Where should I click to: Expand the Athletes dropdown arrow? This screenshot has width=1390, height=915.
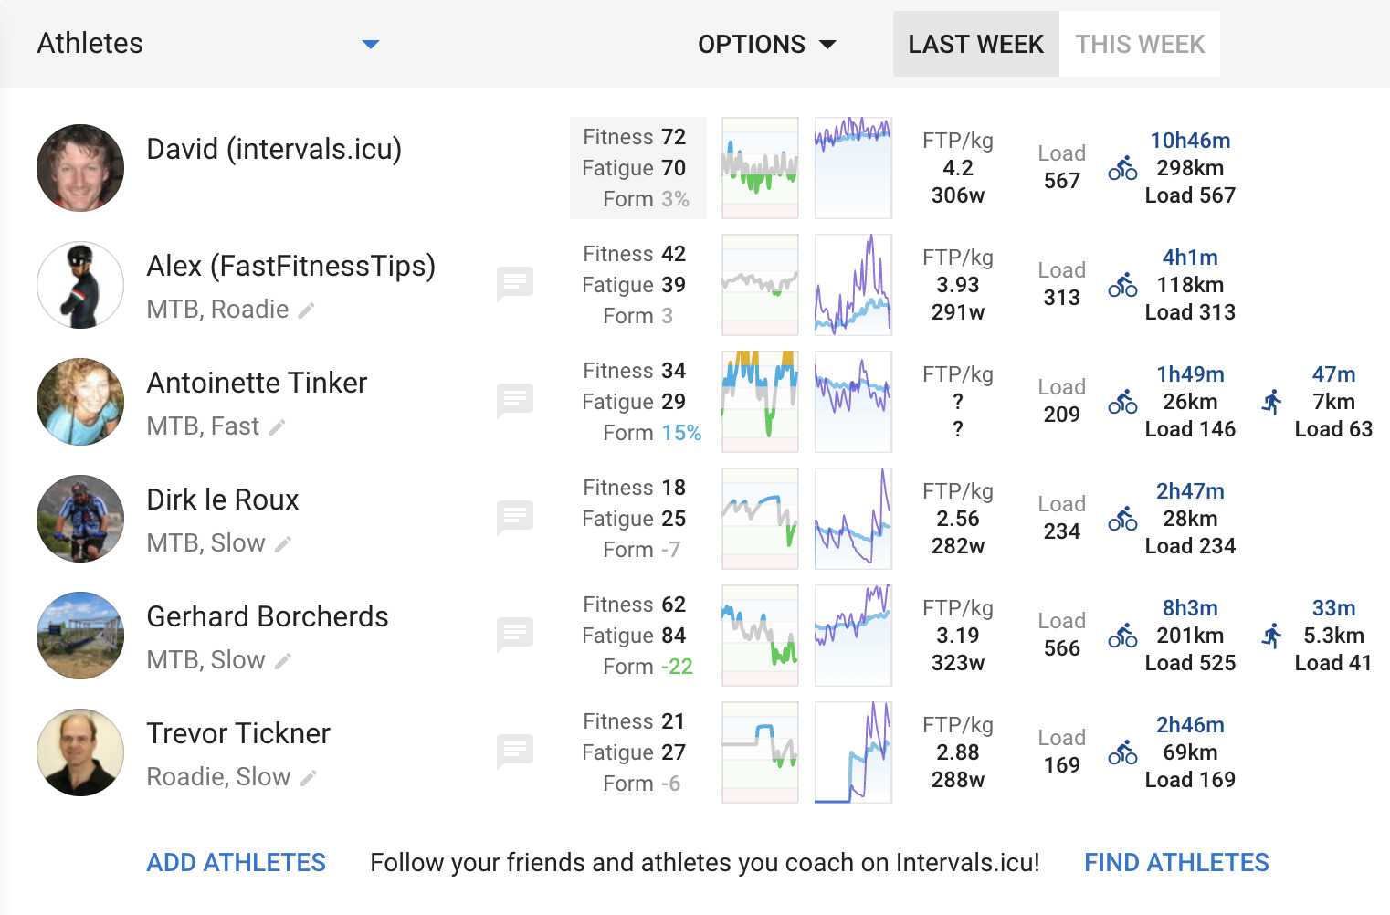[x=370, y=44]
